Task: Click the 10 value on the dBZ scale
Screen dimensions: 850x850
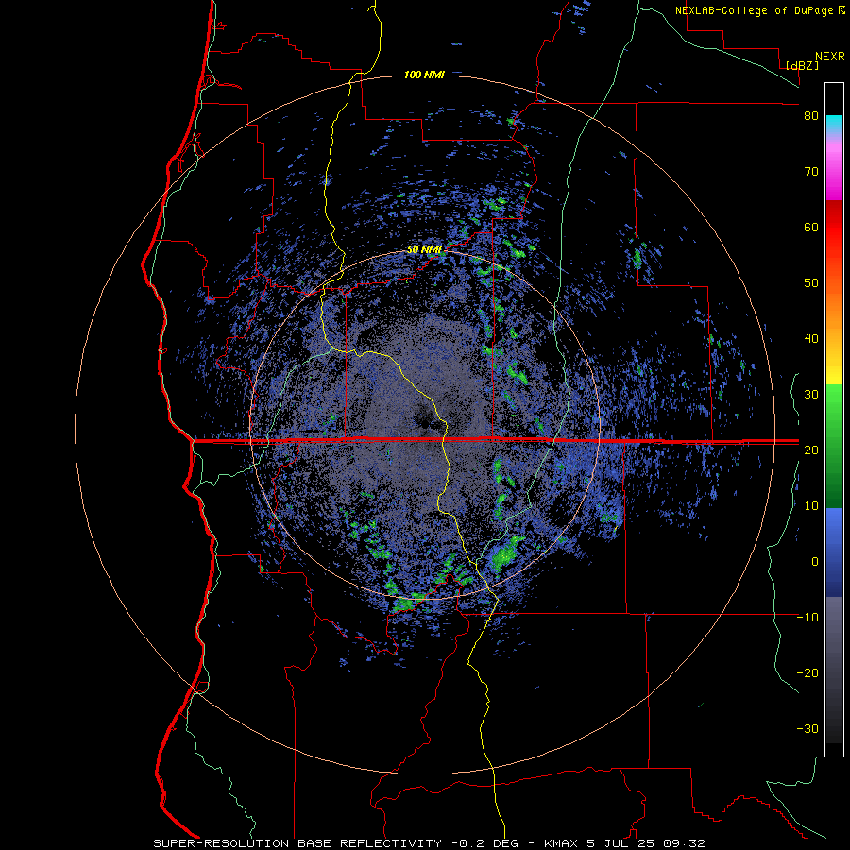Action: point(811,506)
